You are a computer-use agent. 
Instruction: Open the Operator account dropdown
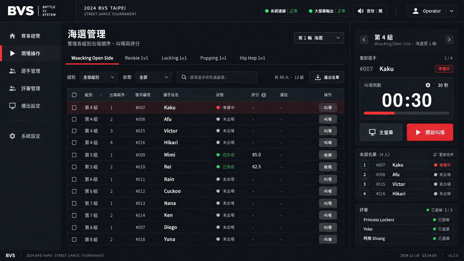[x=432, y=11]
